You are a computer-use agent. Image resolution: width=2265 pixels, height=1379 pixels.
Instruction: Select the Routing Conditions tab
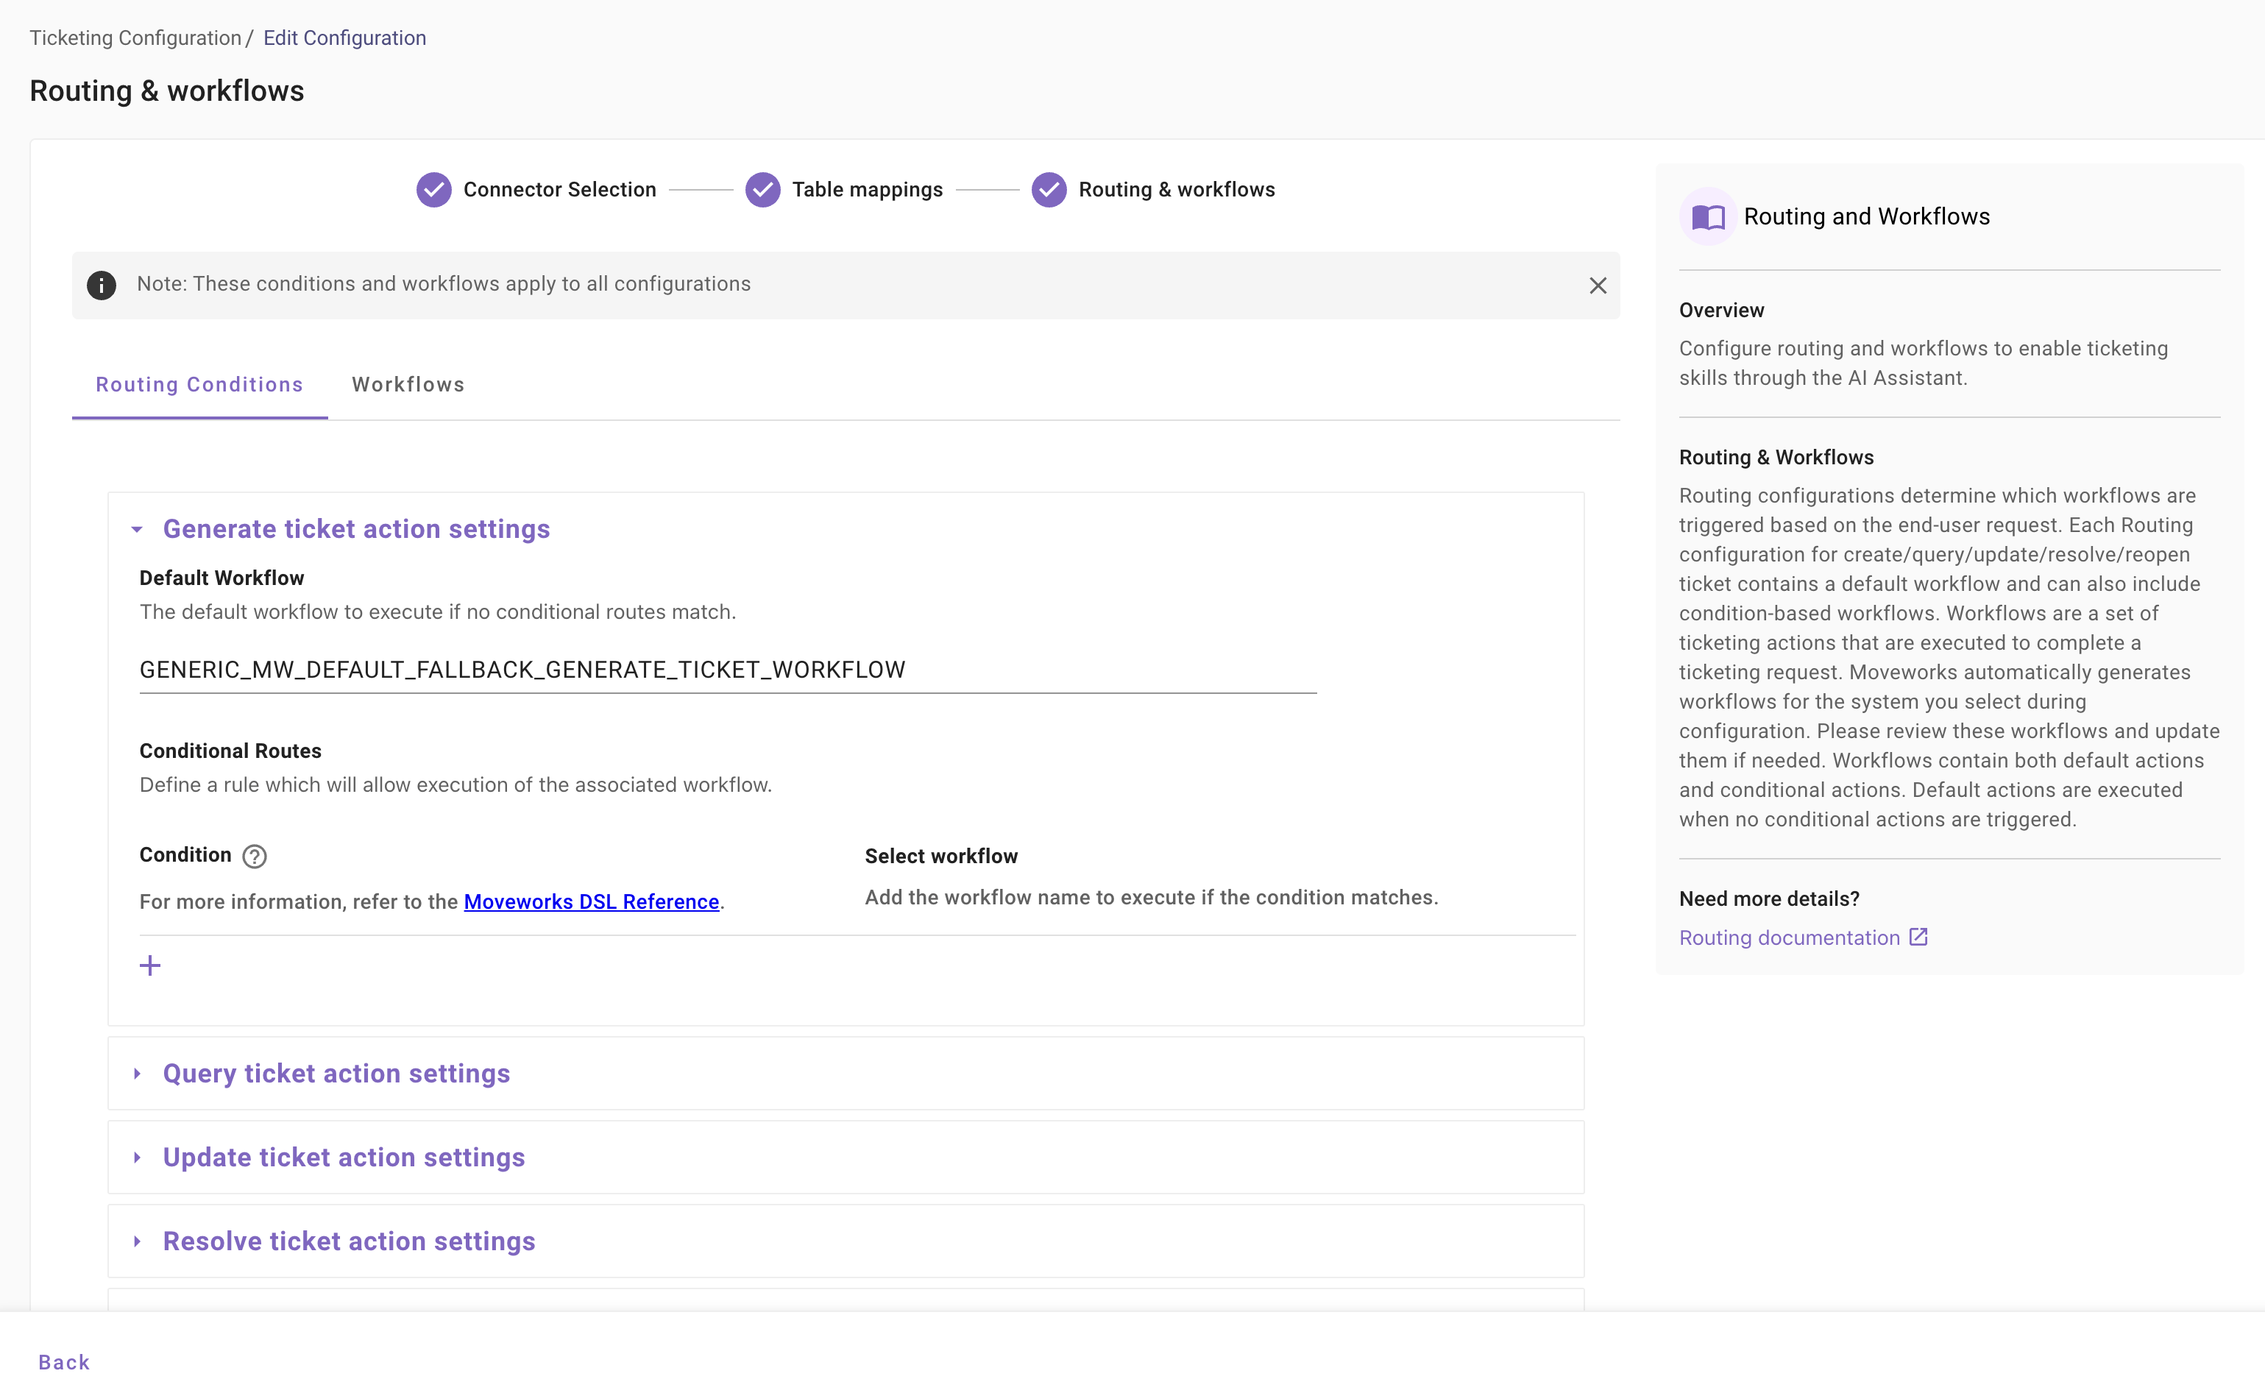coord(199,384)
